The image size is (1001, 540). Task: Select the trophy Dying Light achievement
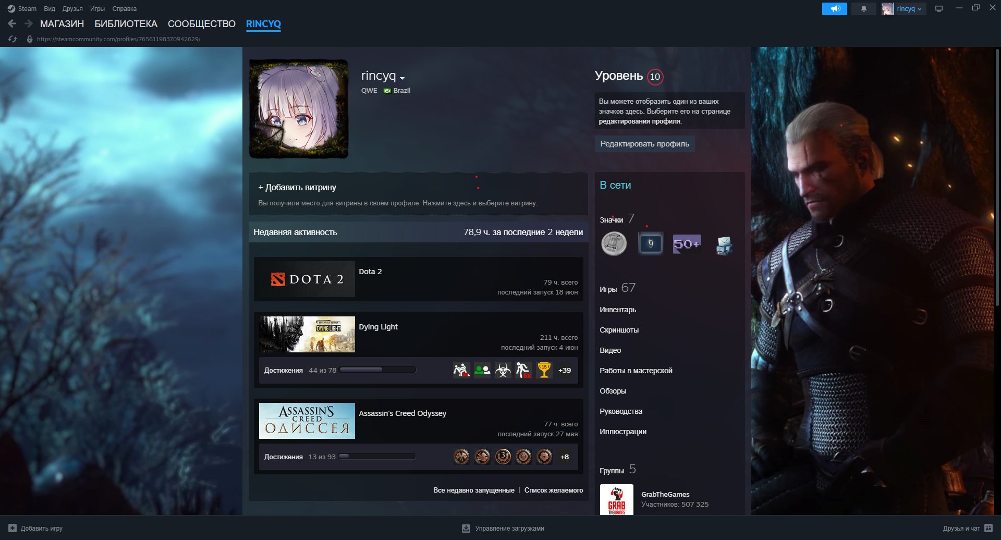click(x=544, y=370)
